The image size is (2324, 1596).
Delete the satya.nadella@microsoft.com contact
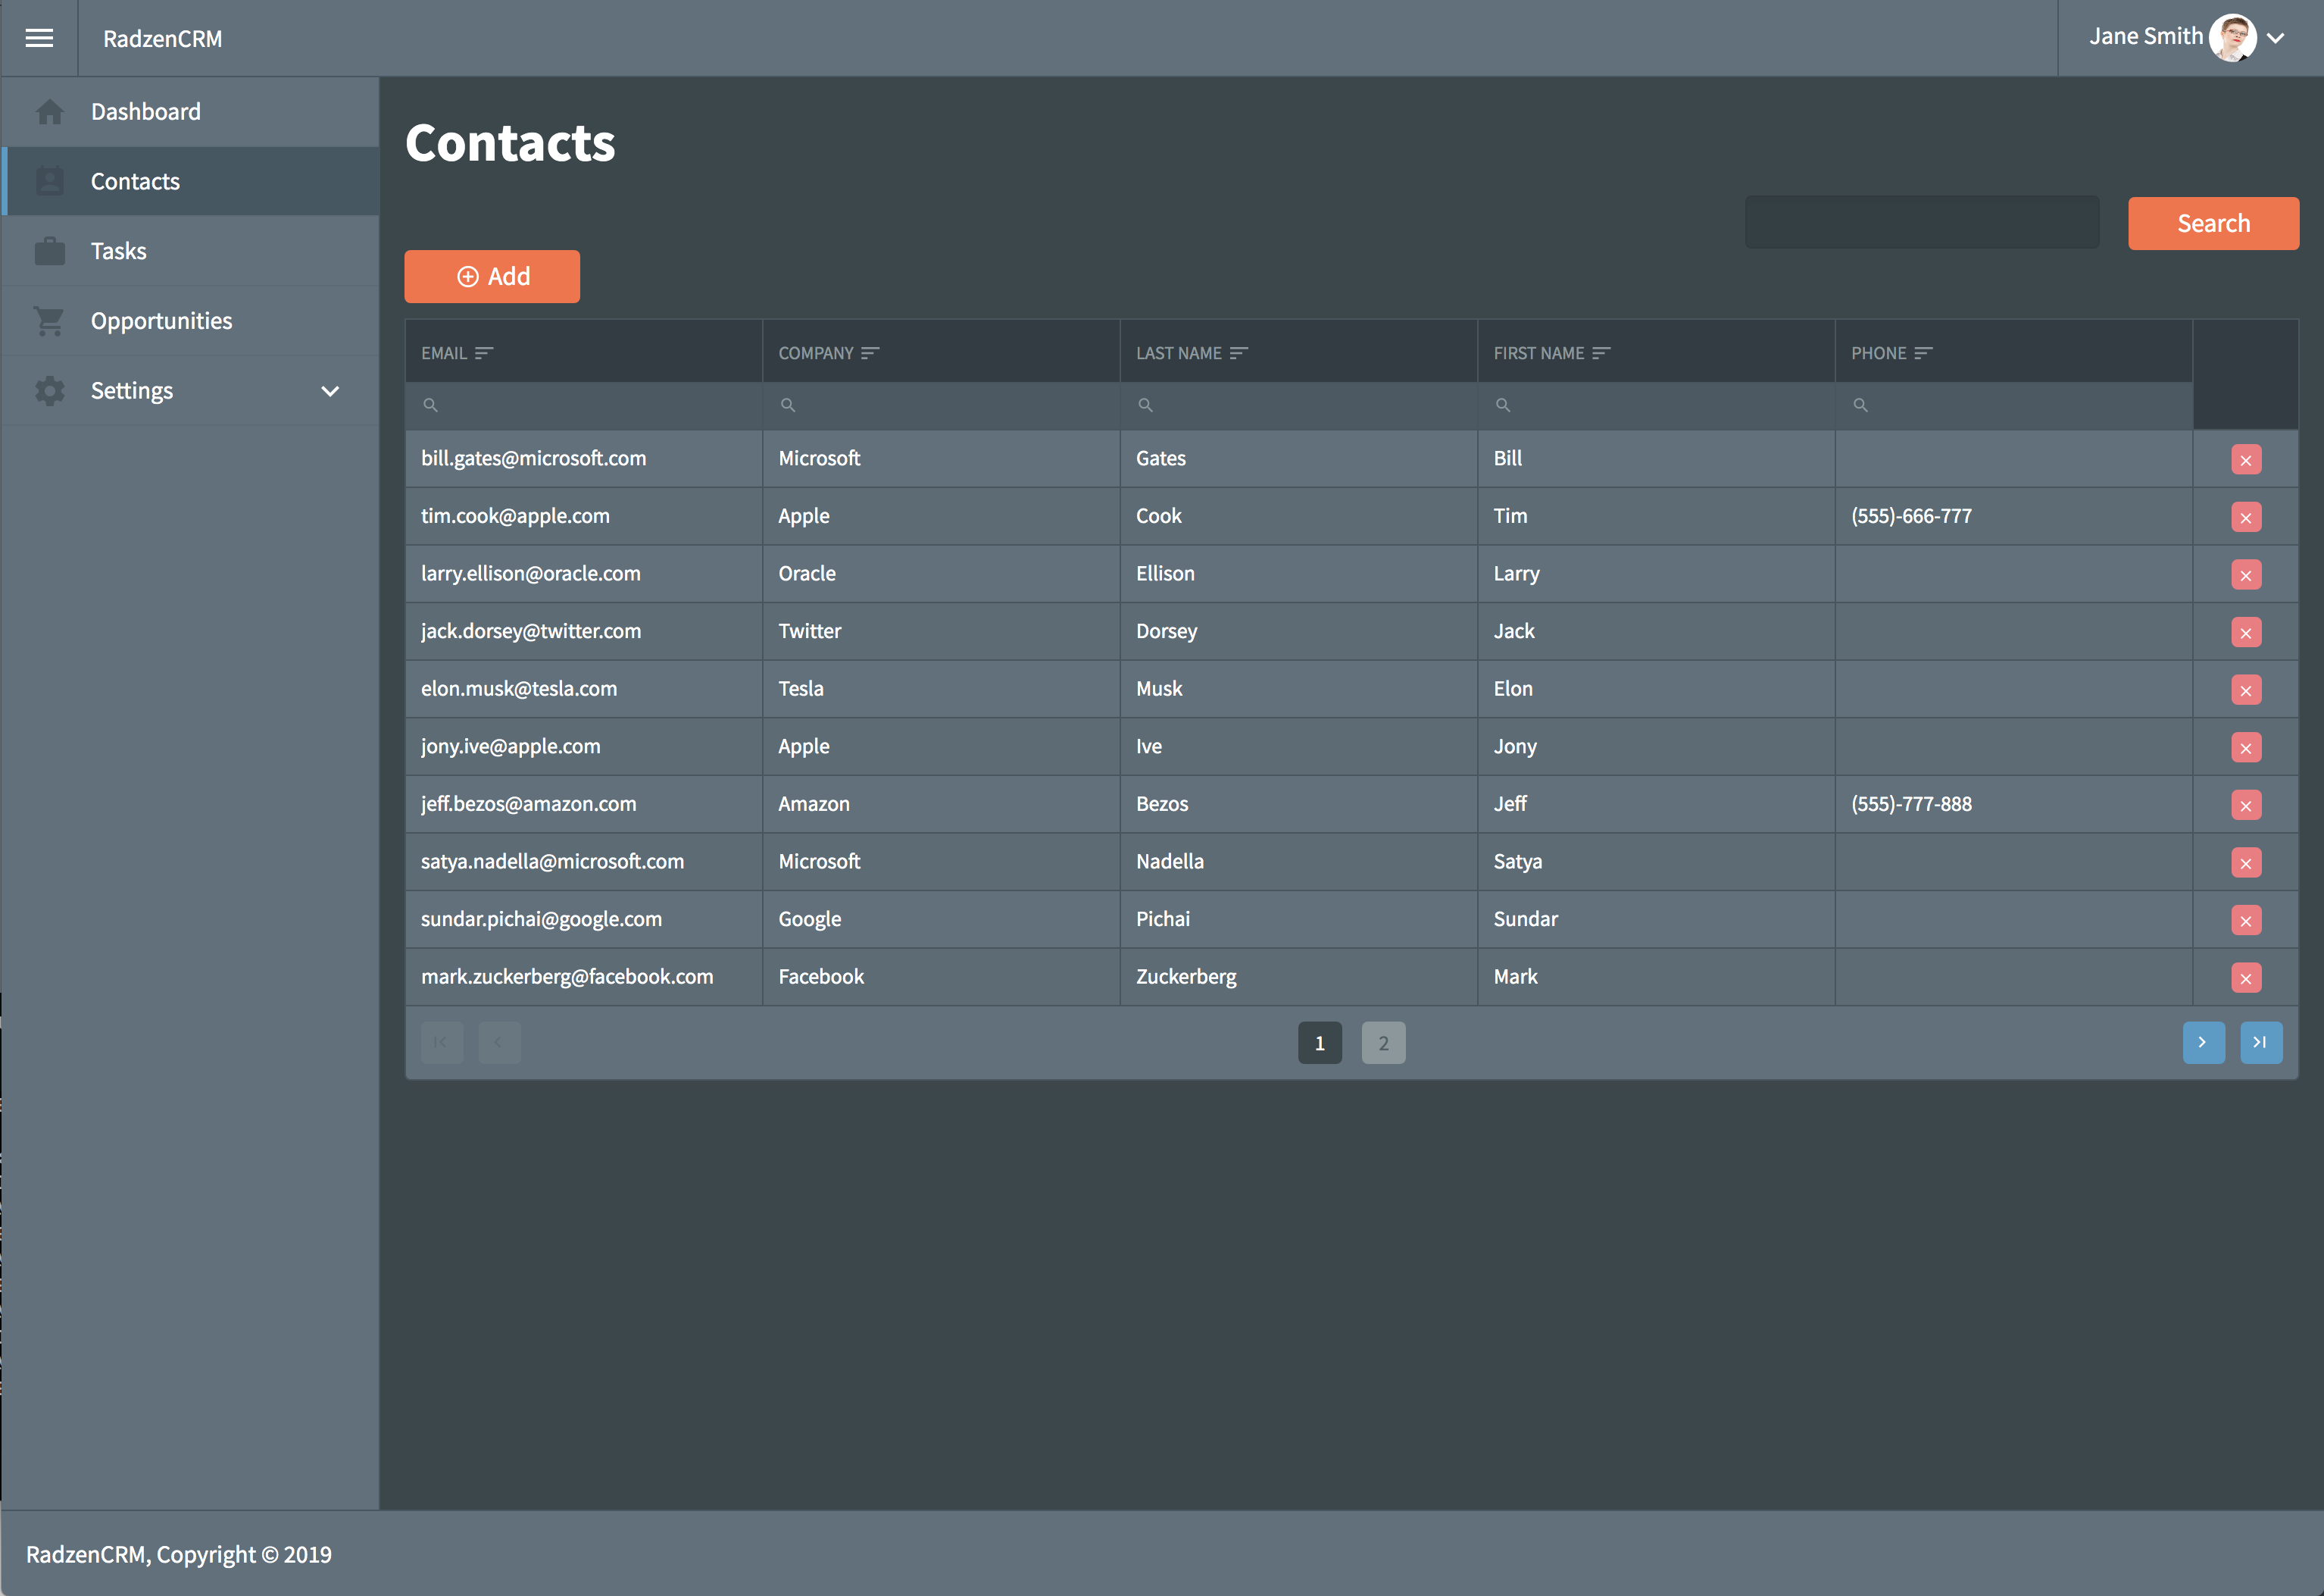2246,862
